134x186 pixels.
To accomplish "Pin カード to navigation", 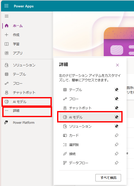I will click(x=116, y=135).
